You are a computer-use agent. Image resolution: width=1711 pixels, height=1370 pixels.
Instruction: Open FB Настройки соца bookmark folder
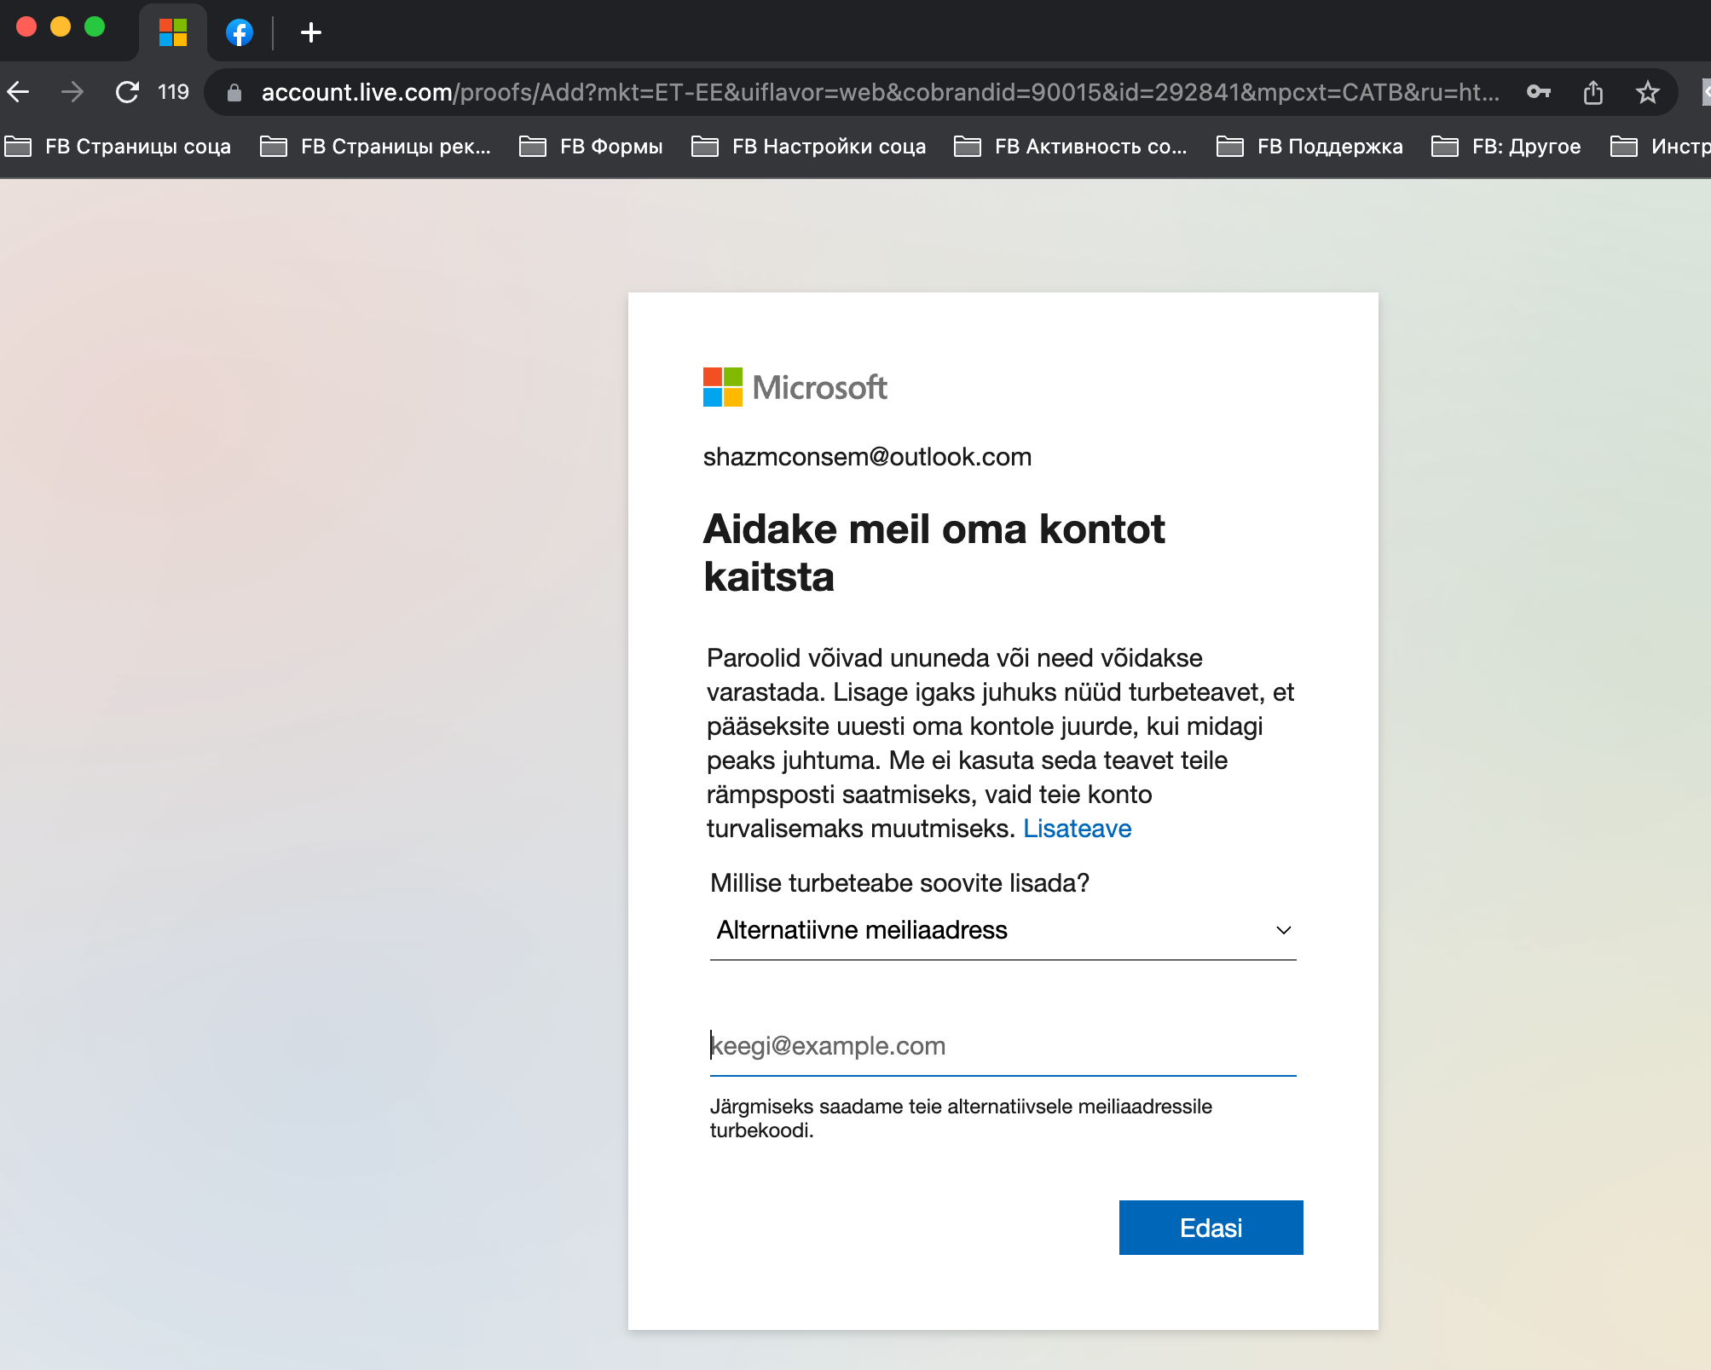click(x=809, y=147)
